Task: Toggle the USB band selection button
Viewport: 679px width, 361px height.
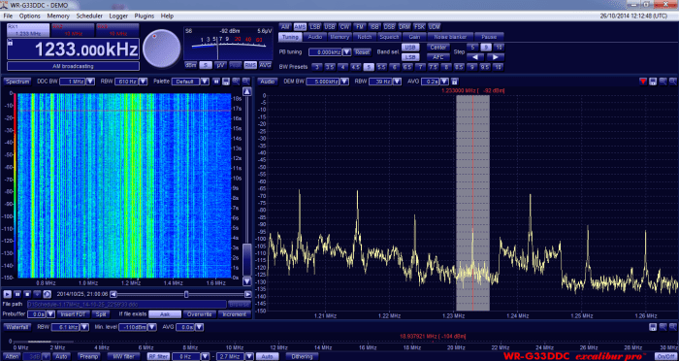Action: pos(409,48)
